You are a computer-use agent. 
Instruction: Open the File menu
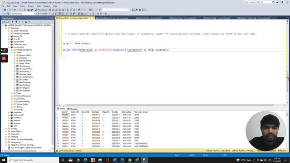[x=3, y=6]
